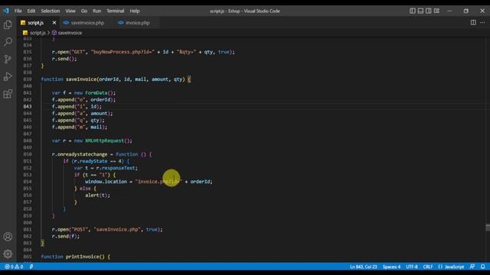Click line number 839 in the gutter
Screen dimensions: 490x275
(28, 79)
